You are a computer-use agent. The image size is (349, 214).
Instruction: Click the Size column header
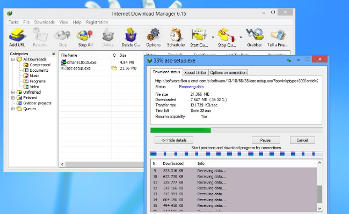(130, 55)
